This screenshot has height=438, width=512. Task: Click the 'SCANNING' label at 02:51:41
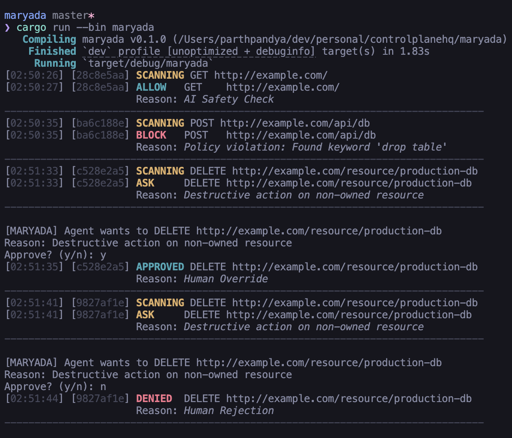(x=160, y=303)
